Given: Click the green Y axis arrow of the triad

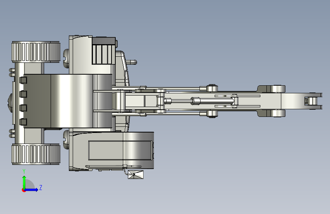Looking at the screenshot, I should [x=24, y=182].
